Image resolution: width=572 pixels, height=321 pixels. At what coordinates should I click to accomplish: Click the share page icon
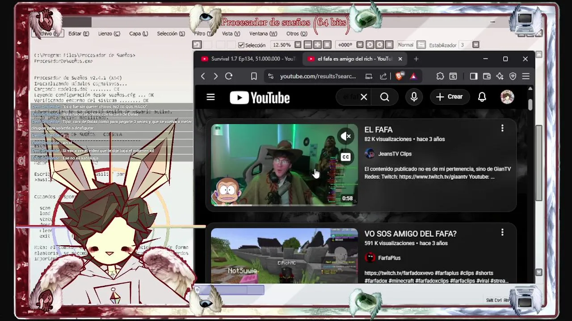click(x=383, y=76)
